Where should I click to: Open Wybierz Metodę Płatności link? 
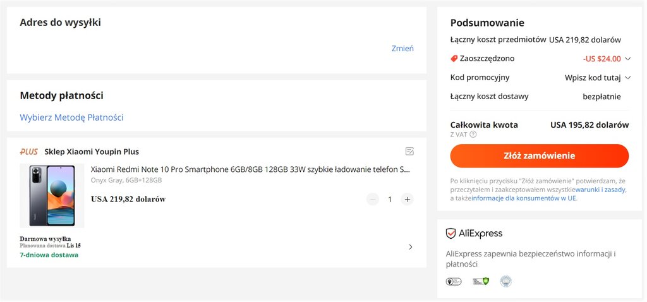pos(71,117)
